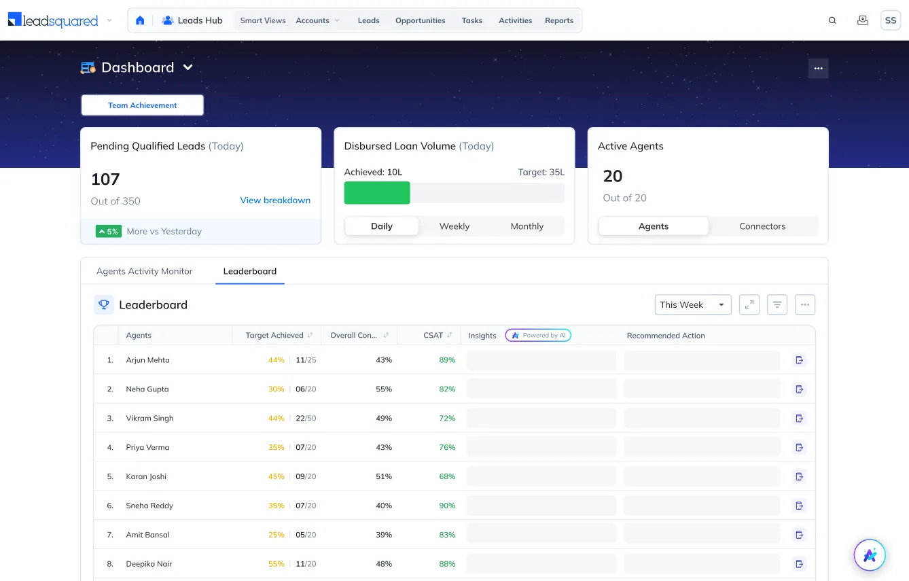Switch to Agents Activity Monitor tab

[145, 271]
